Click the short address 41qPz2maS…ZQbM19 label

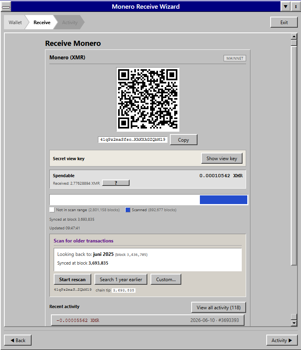tap(73, 289)
